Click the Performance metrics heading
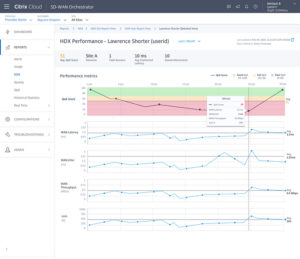The width and height of the screenshot is (300, 259). [x=78, y=76]
